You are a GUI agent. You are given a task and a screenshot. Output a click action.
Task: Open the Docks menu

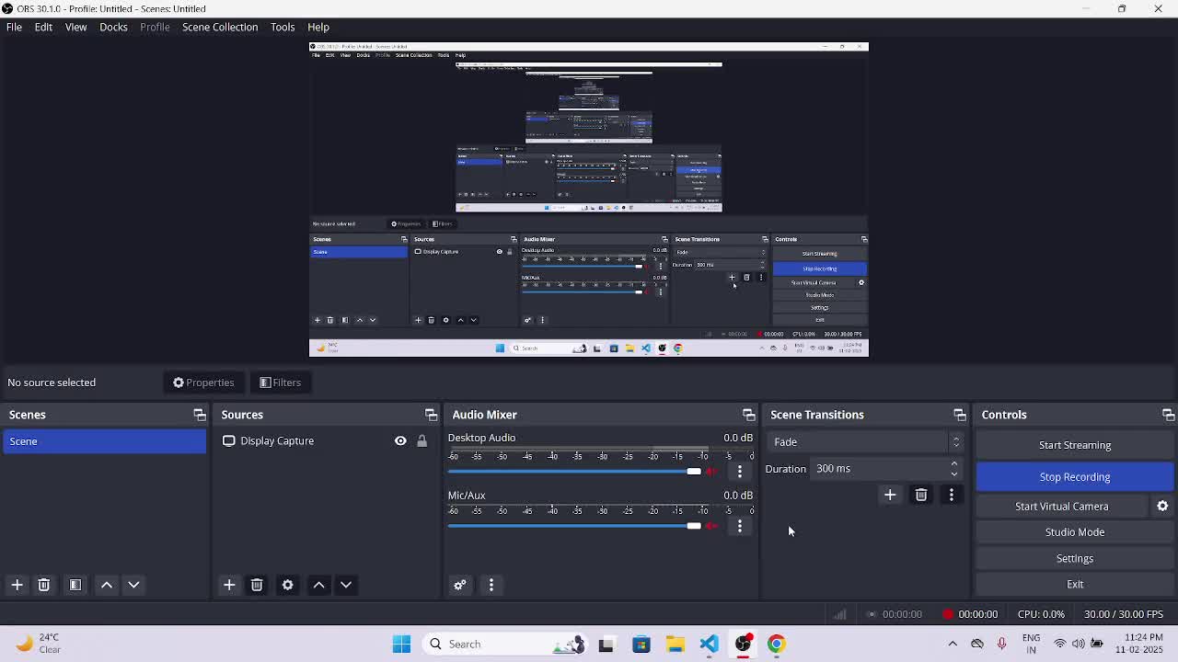113,27
